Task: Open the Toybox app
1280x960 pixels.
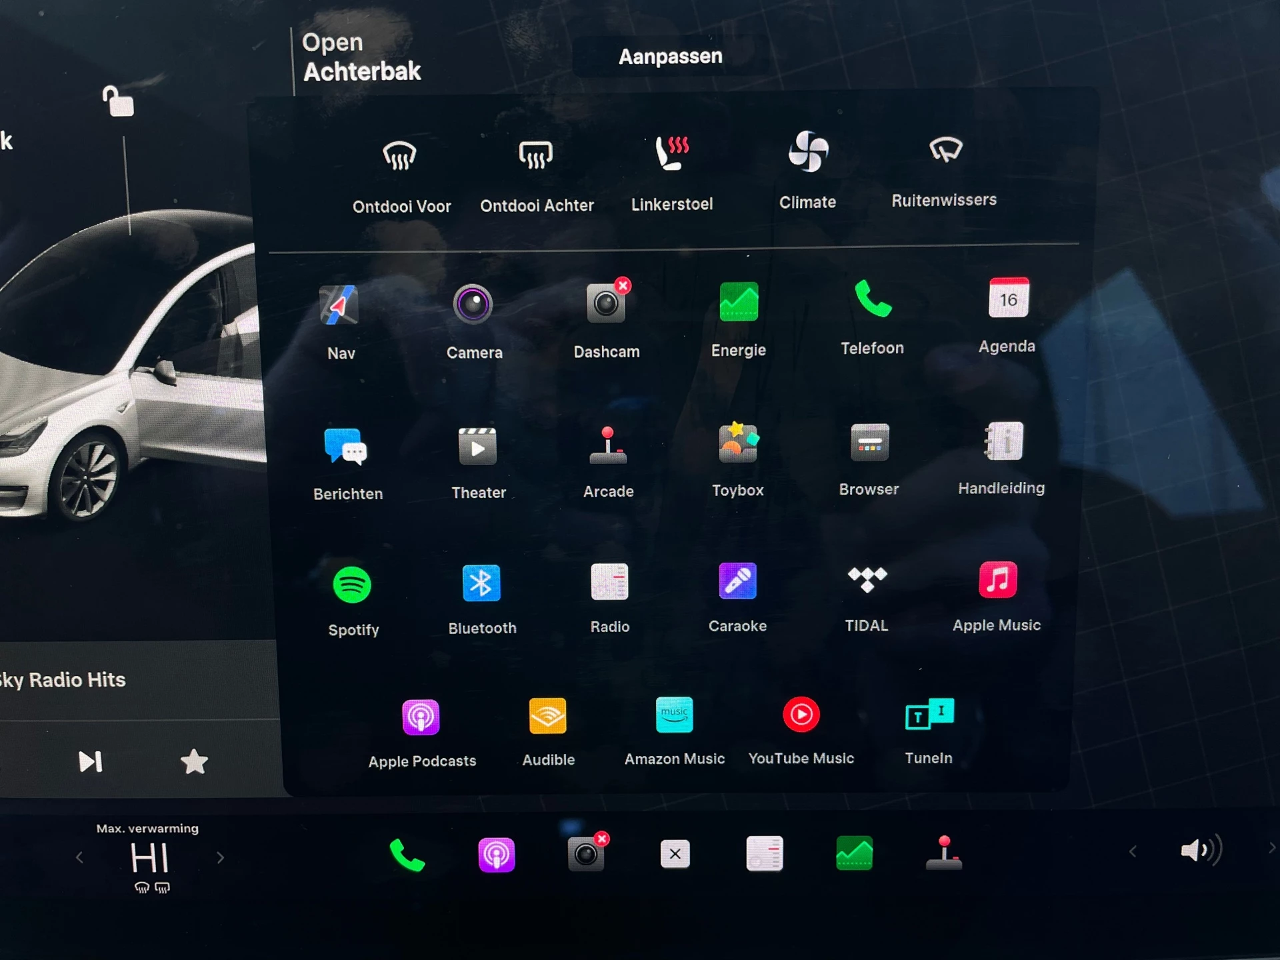Action: tap(737, 443)
